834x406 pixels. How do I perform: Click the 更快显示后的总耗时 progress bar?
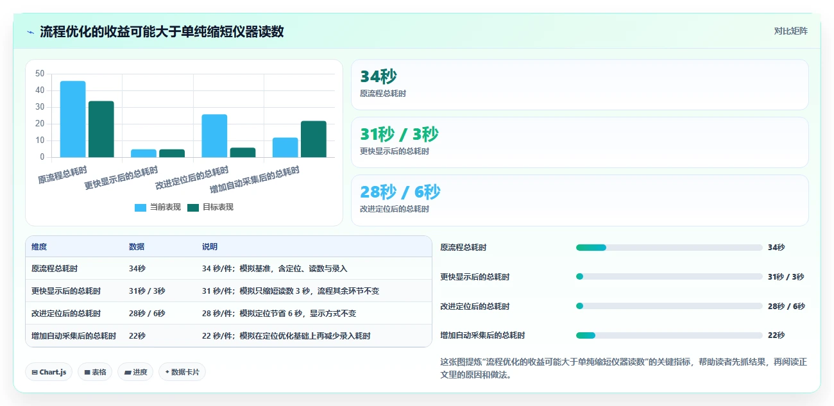point(669,276)
